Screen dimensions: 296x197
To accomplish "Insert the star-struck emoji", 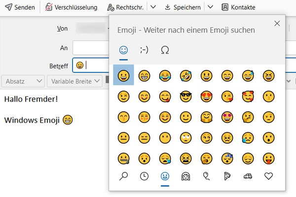I will point(227,117).
